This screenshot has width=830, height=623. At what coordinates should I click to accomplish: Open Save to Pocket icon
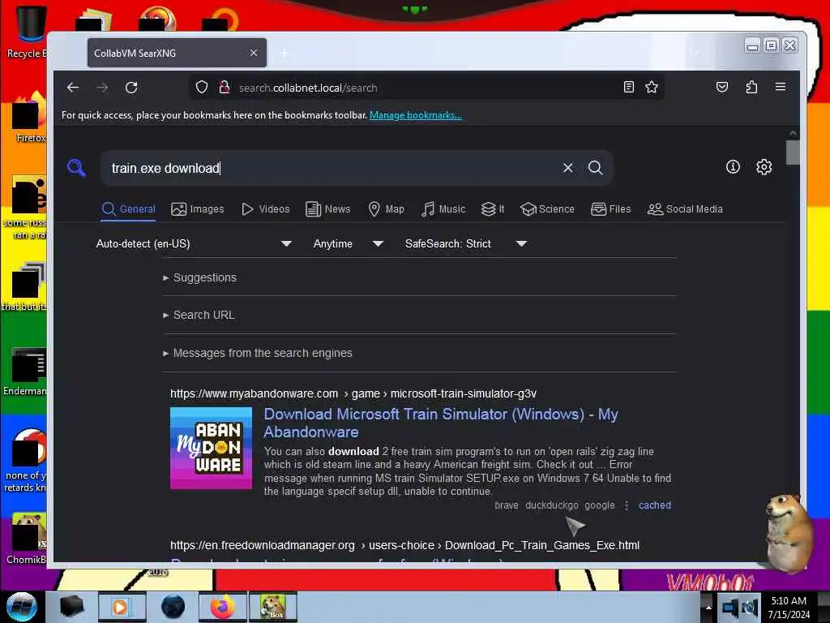tap(722, 87)
